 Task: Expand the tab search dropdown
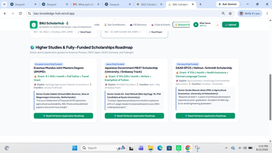4,4
